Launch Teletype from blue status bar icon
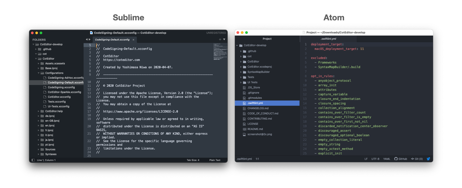The image size is (462, 188). pos(429,159)
